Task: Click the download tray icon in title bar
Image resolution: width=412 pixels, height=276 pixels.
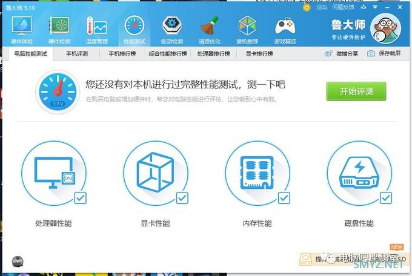Action: 364,7
